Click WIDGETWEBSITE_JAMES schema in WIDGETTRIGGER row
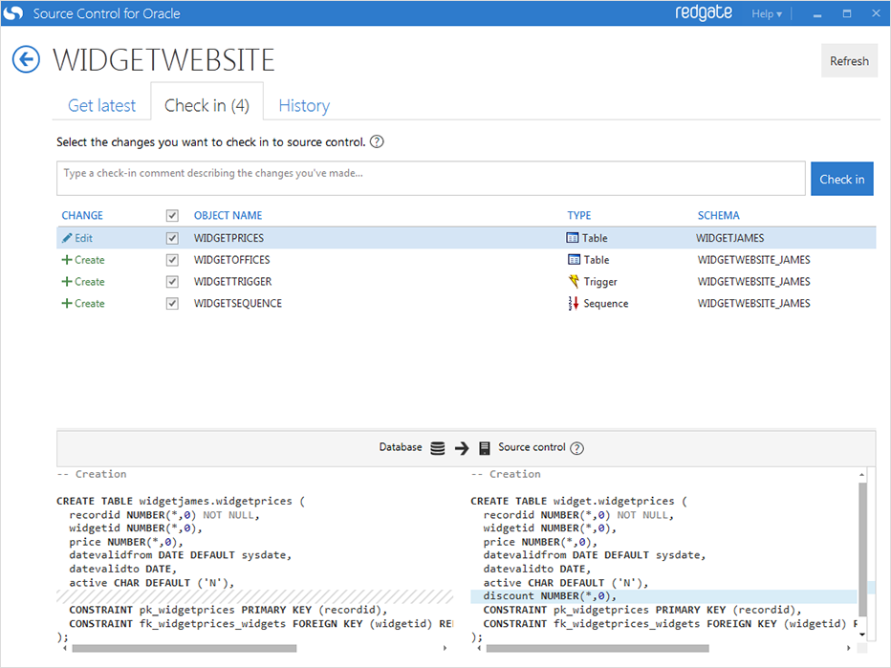This screenshot has height=668, width=891. click(753, 282)
